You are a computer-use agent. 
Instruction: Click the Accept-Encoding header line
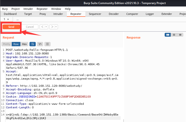pyautogui.click(x=30, y=90)
